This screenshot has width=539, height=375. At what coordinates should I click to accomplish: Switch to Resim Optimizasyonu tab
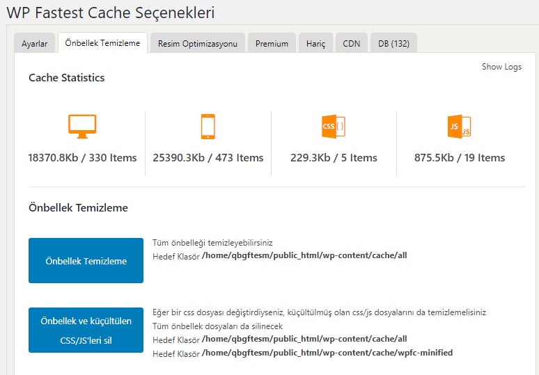197,43
